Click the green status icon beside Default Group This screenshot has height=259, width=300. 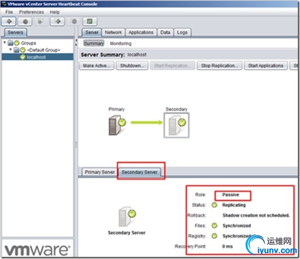click(23, 50)
